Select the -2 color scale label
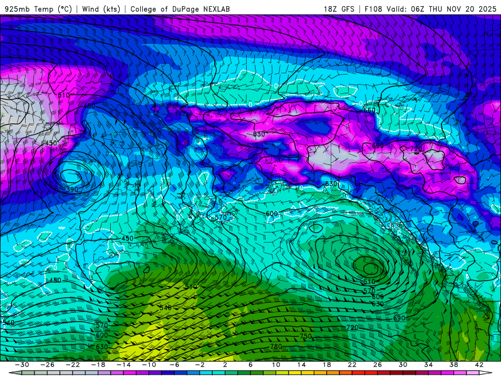Screen dimensions: 501x376 pyautogui.click(x=200, y=365)
